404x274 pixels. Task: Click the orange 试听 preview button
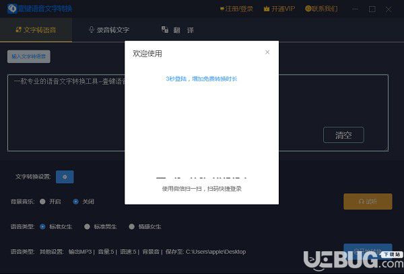pos(368,201)
